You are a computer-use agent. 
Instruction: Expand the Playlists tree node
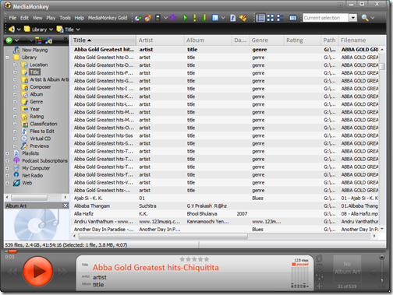(x=7, y=153)
